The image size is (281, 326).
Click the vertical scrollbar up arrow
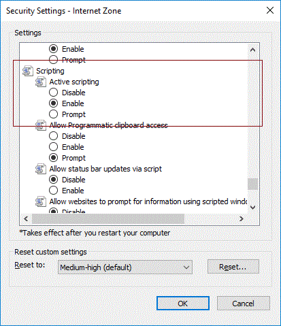pos(252,50)
